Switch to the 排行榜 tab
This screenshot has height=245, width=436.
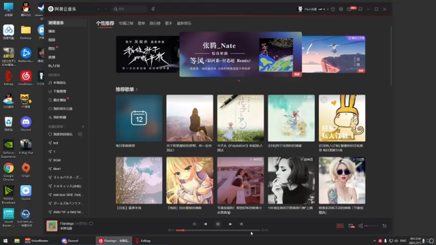(x=155, y=23)
